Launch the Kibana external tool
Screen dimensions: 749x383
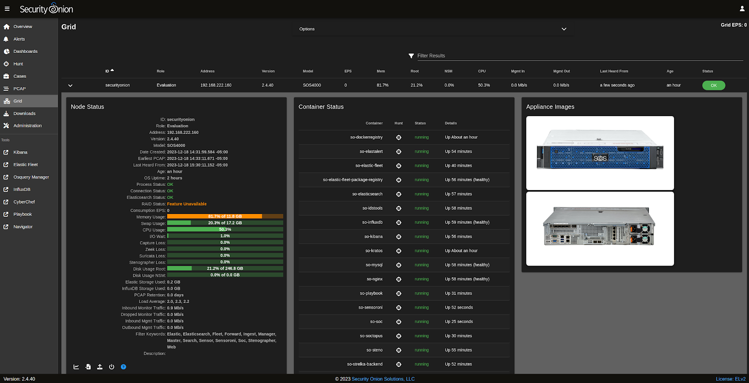coord(29,153)
